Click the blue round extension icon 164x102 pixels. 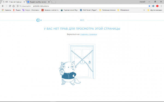click(153, 6)
